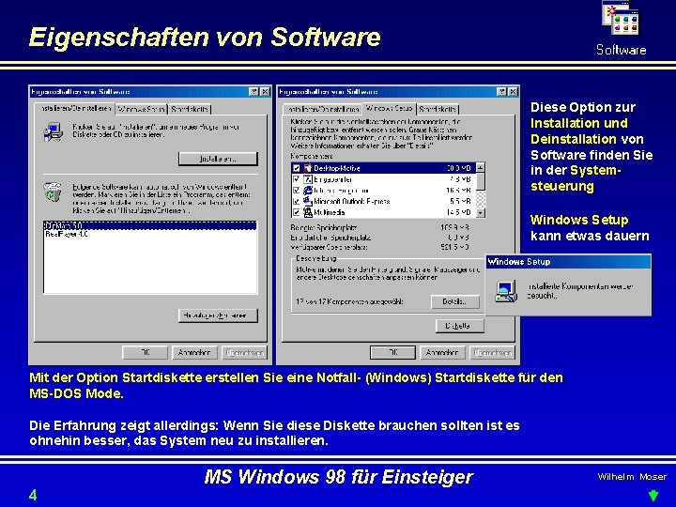The height and width of the screenshot is (507, 676).
Task: Open Installieren/Deinstallieren tab in left dialog
Action: [74, 108]
